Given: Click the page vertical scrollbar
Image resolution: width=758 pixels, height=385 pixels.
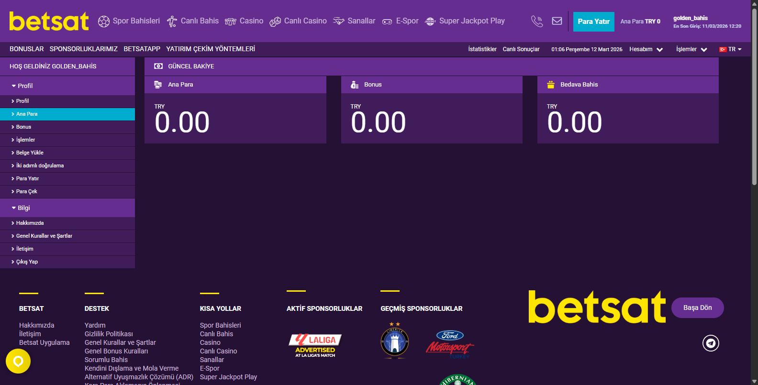Looking at the screenshot, I should tap(754, 96).
